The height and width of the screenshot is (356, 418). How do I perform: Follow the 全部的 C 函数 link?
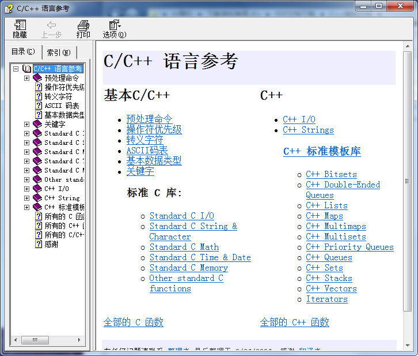[133, 322]
